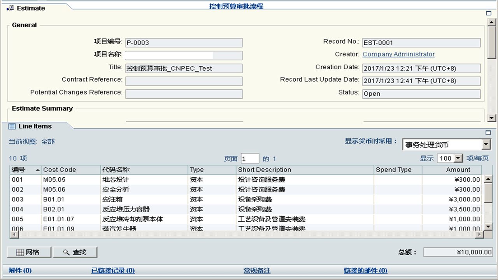Maximize the Line Items panel icon
Viewport: 498px width, 280px height.
489,133
